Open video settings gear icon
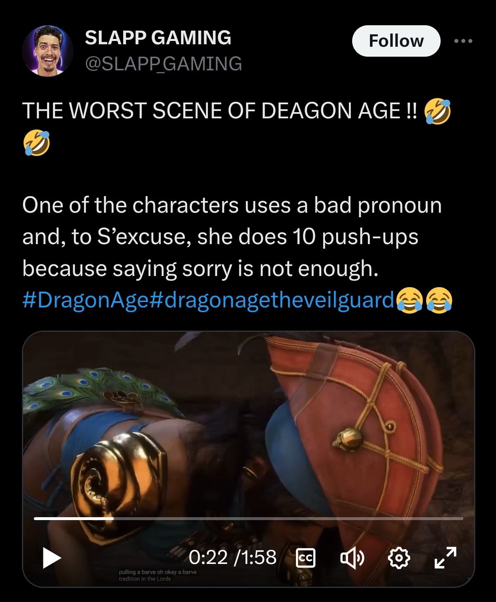496x602 pixels. [x=399, y=558]
